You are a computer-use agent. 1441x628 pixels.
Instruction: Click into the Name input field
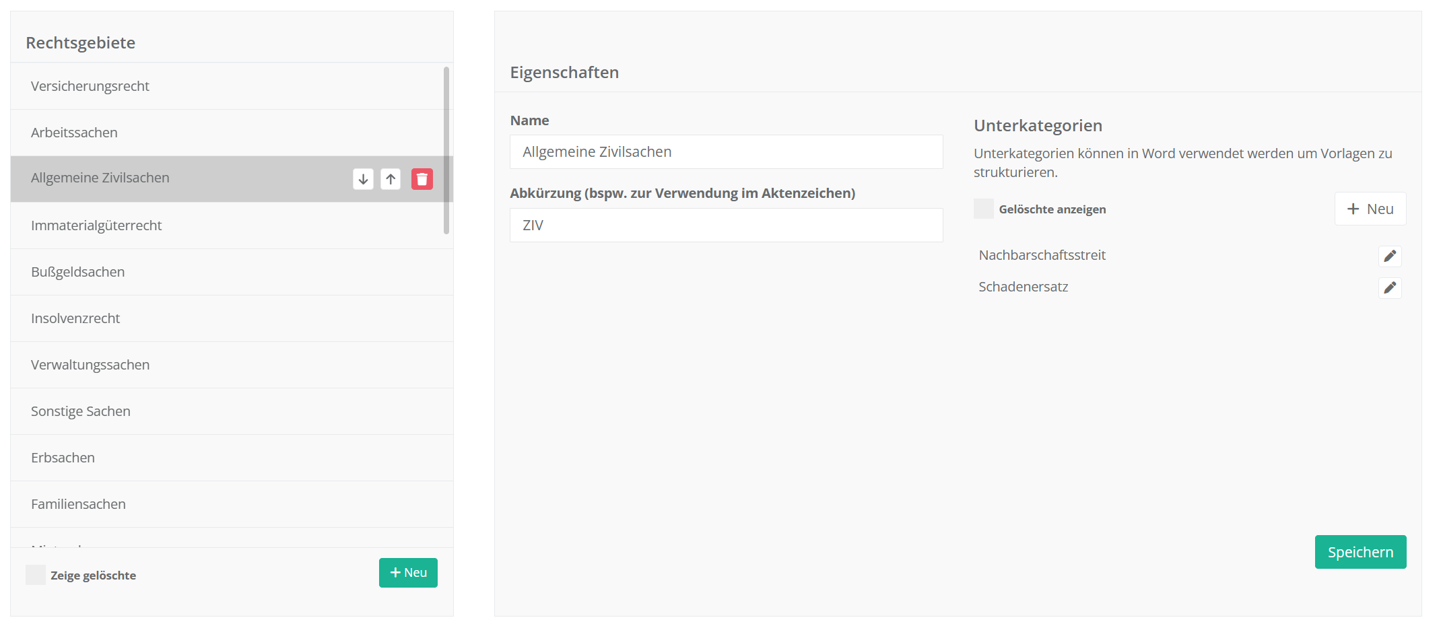click(x=726, y=152)
